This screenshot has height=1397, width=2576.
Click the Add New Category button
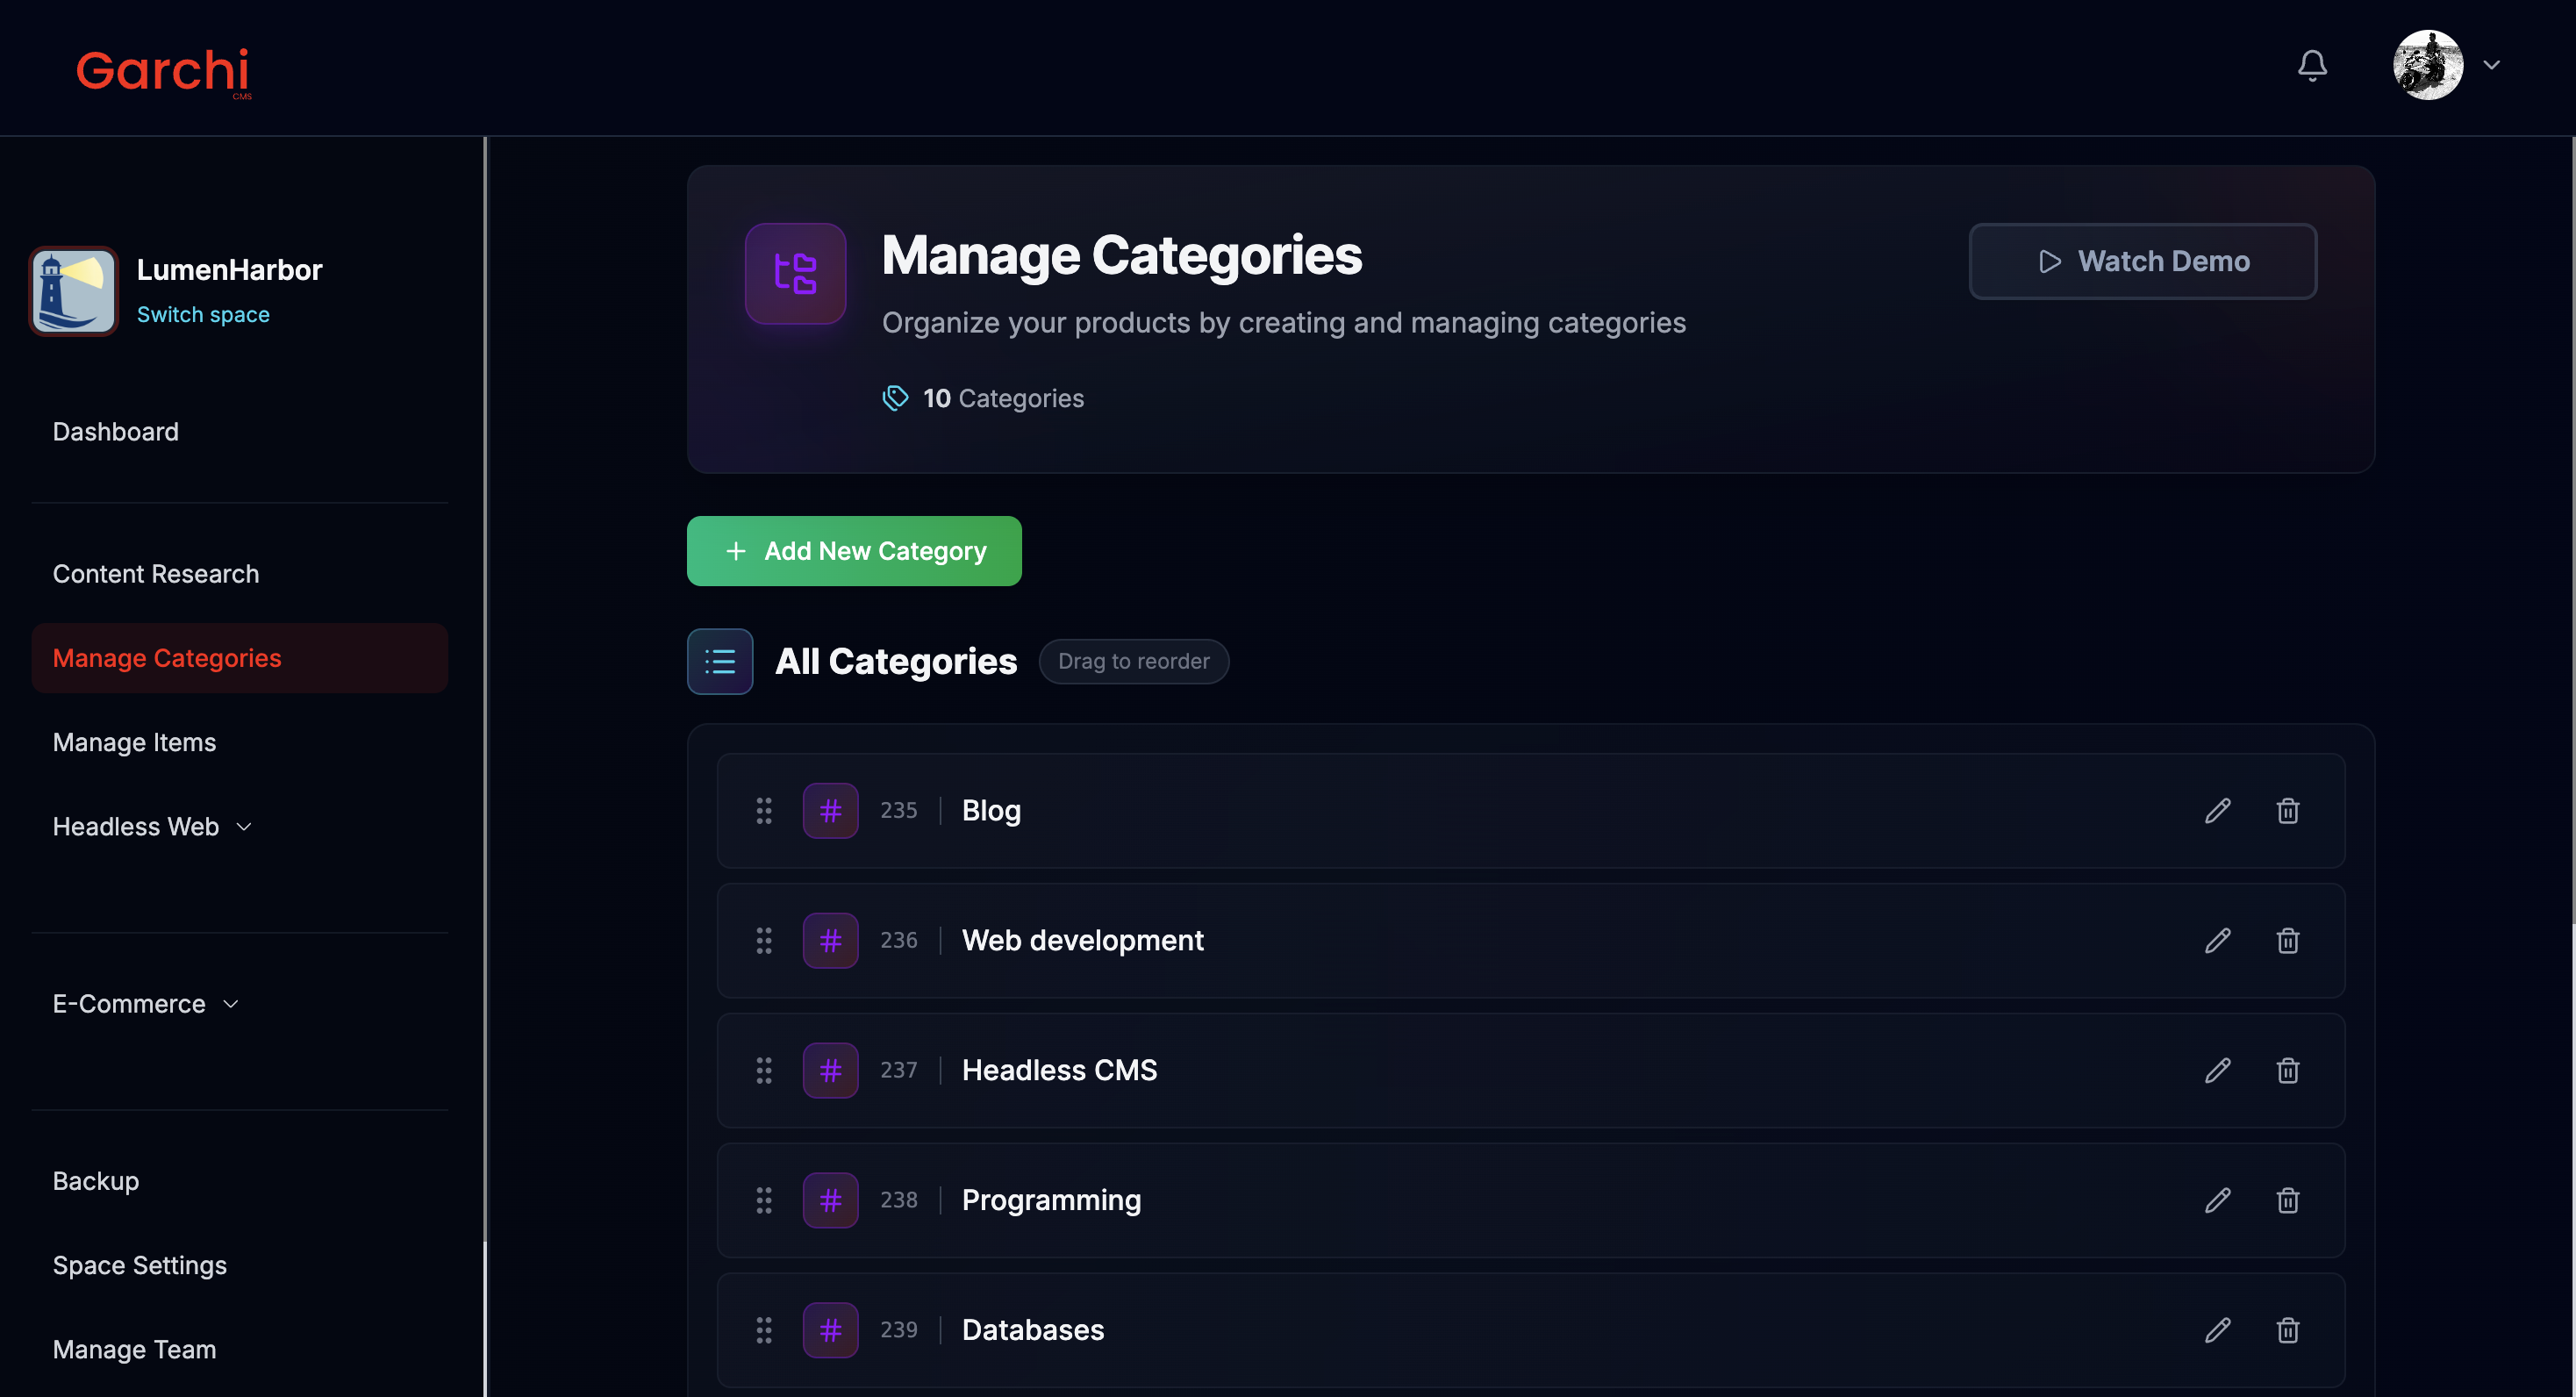(854, 551)
